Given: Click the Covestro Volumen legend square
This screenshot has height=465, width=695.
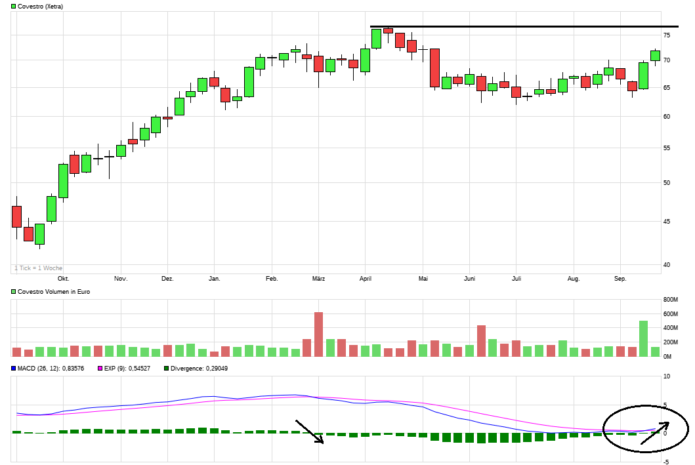Looking at the screenshot, I should (x=13, y=292).
